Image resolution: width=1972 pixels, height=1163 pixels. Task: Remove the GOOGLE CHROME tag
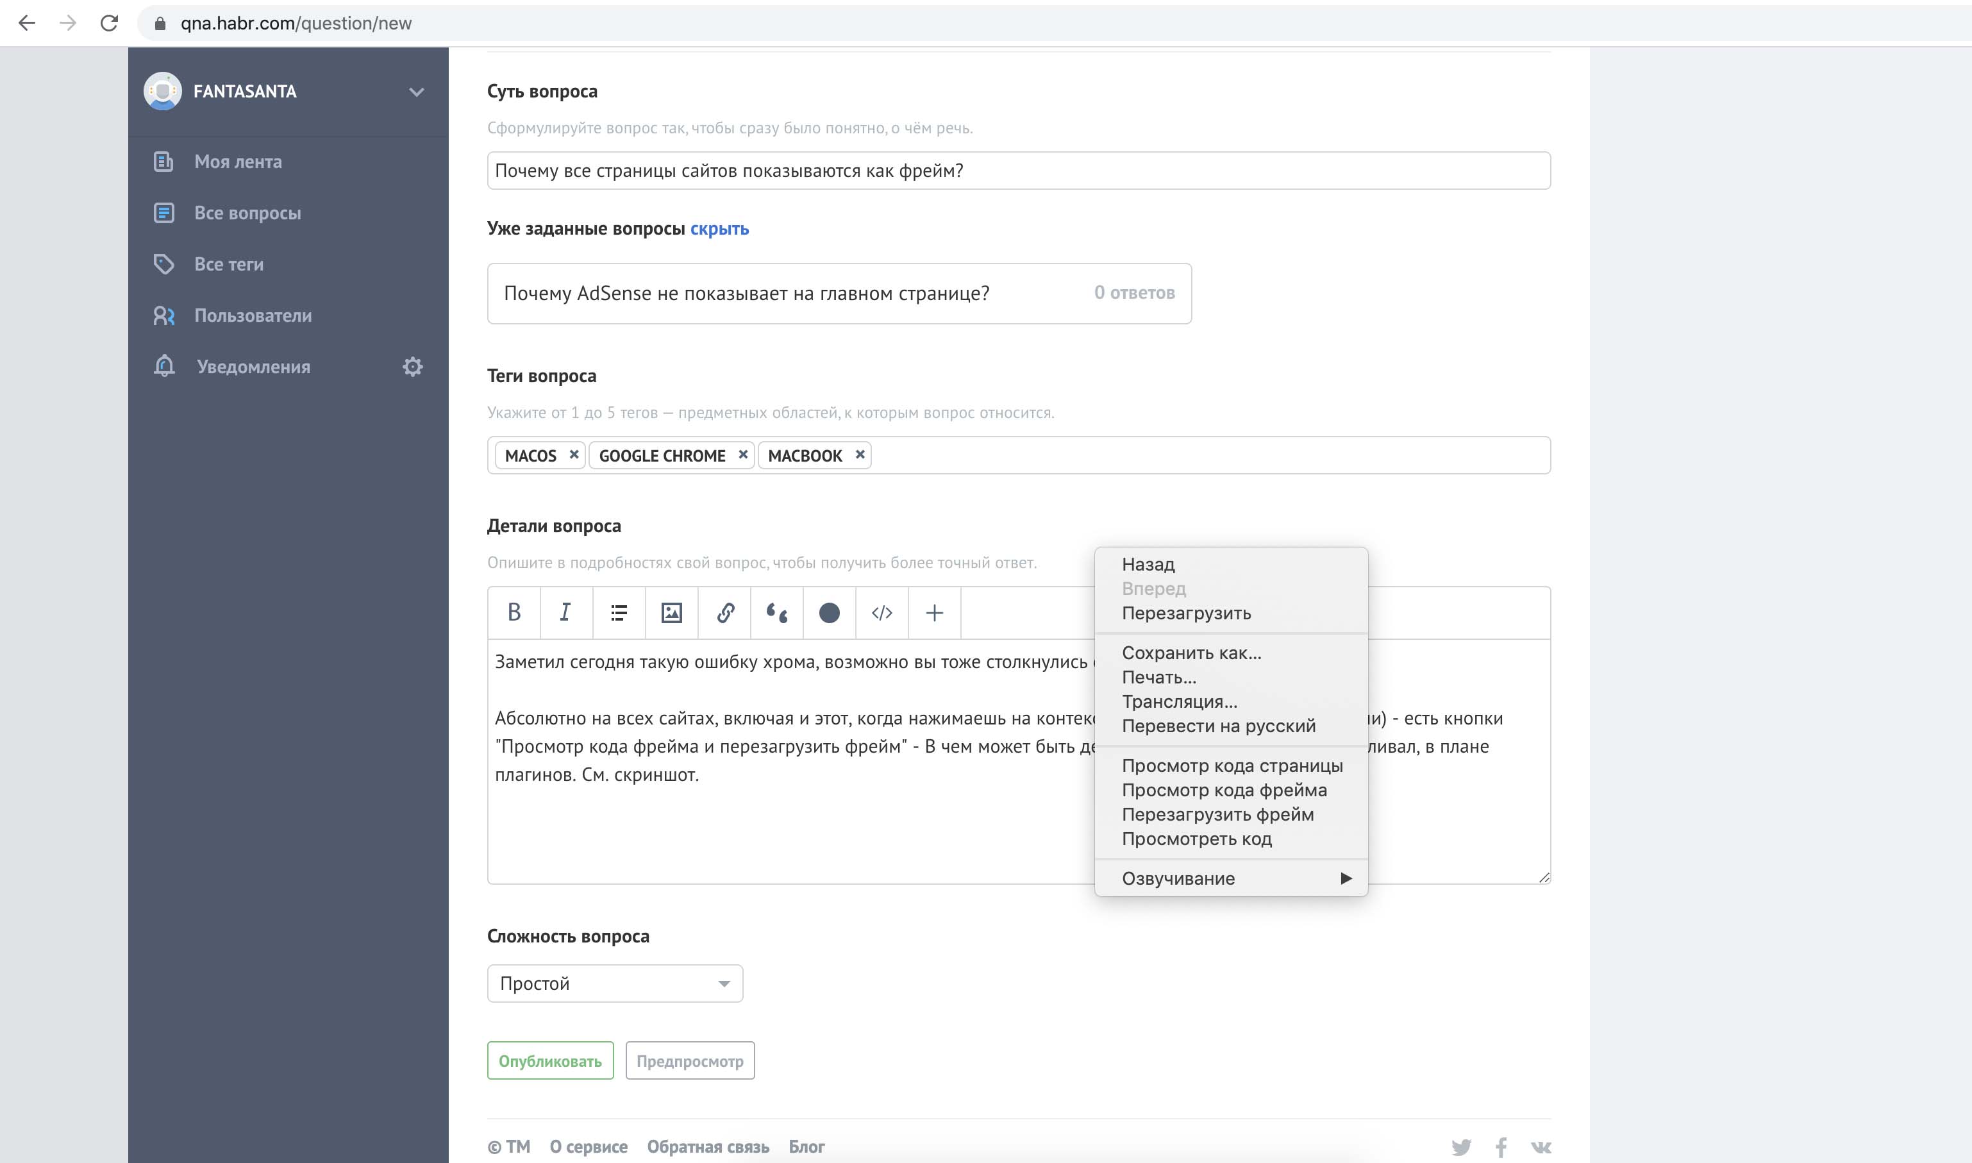pyautogui.click(x=743, y=455)
